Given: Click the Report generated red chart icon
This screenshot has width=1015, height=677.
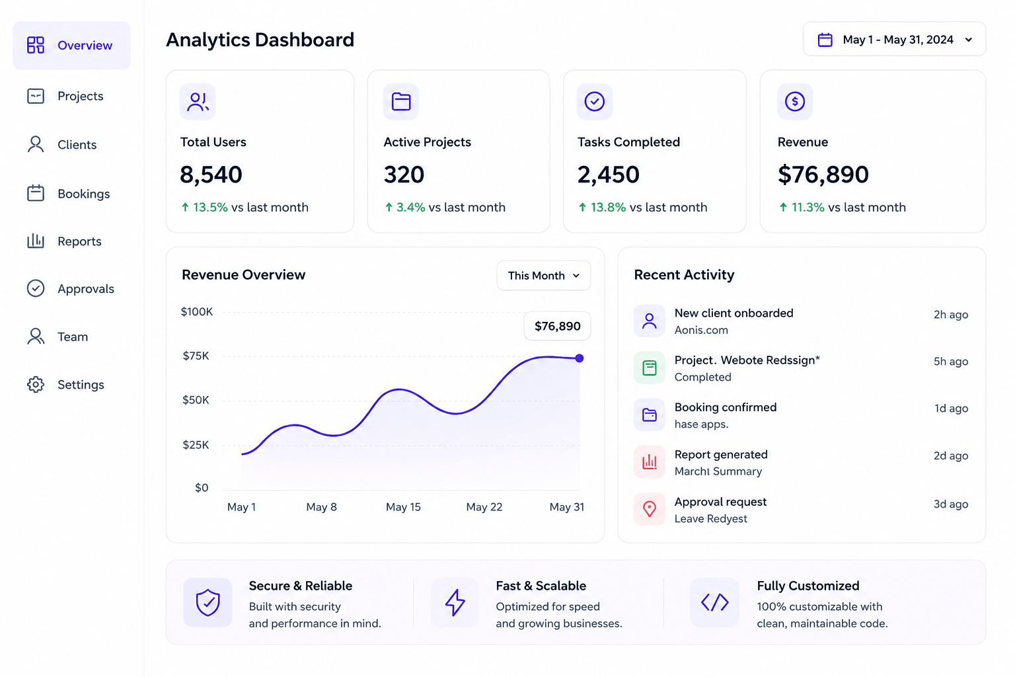Looking at the screenshot, I should click(650, 461).
